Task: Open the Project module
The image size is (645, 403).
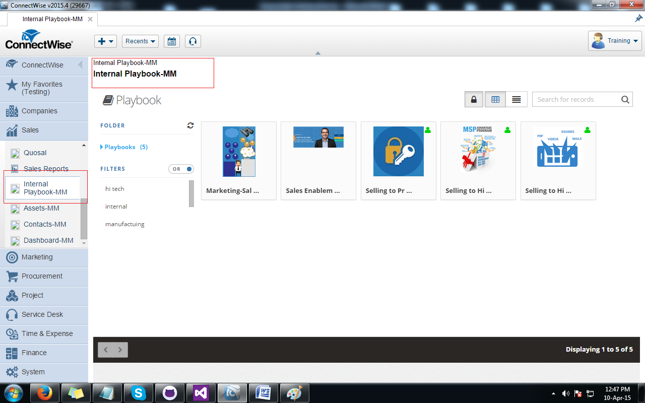Action: (x=44, y=295)
